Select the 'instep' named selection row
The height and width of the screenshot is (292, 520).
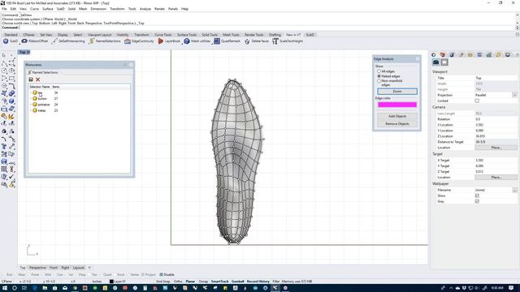(x=79, y=110)
